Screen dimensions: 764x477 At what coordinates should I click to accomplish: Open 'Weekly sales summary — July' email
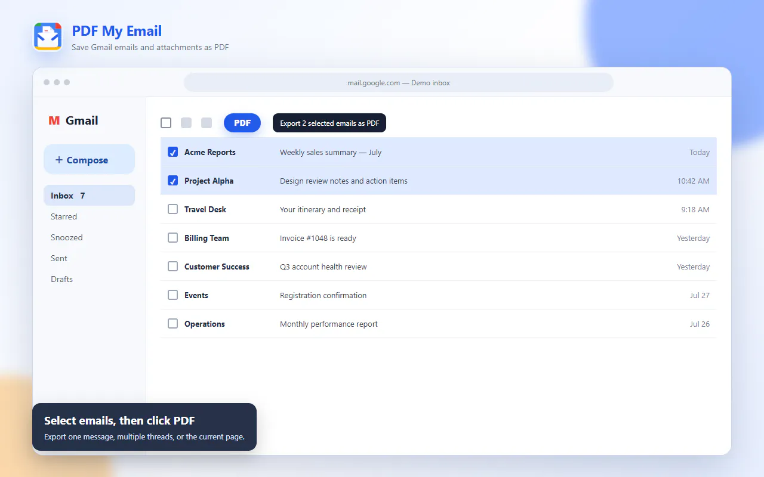coord(331,152)
